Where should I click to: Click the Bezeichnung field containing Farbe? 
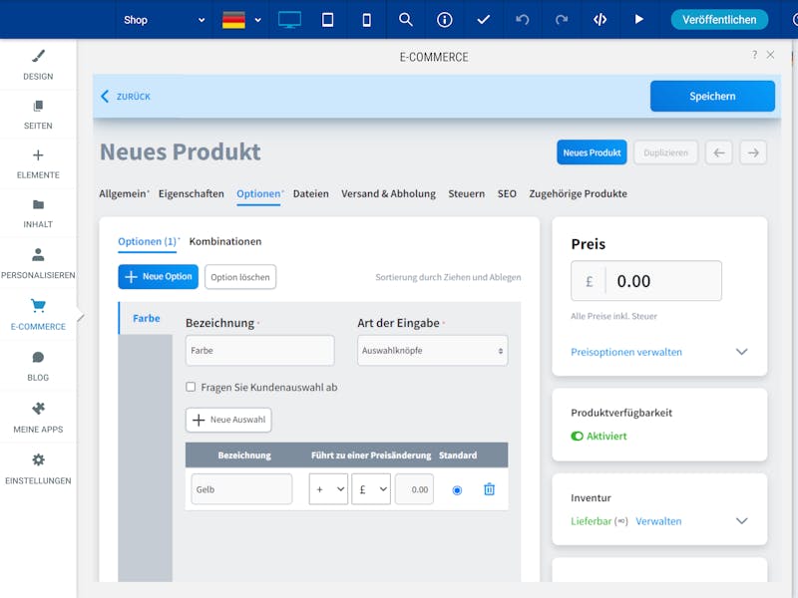pyautogui.click(x=259, y=351)
